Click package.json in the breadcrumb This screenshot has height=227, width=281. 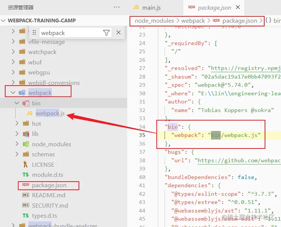240,21
